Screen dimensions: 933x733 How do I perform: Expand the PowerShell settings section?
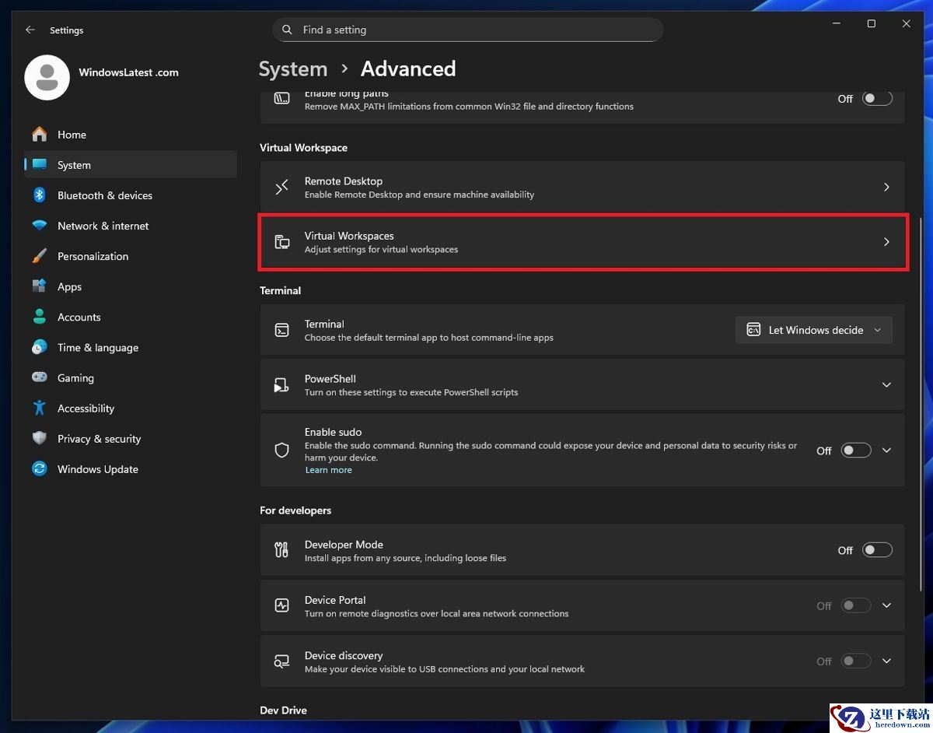886,385
